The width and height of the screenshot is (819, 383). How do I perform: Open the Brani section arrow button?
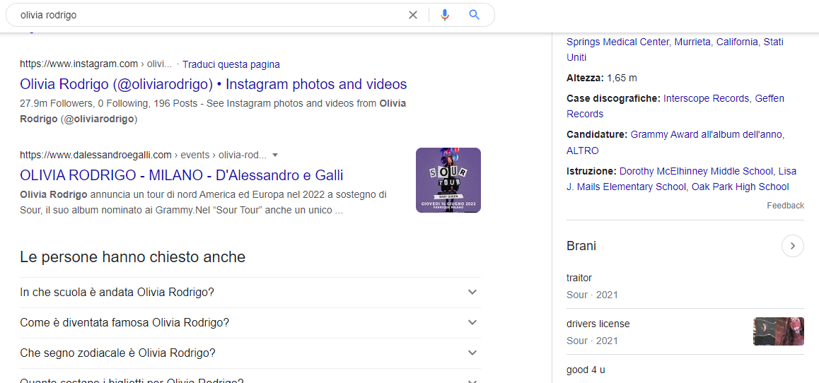(792, 246)
